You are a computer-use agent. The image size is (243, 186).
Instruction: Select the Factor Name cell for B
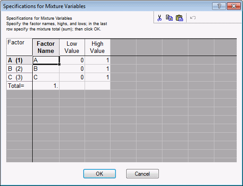coord(46,69)
